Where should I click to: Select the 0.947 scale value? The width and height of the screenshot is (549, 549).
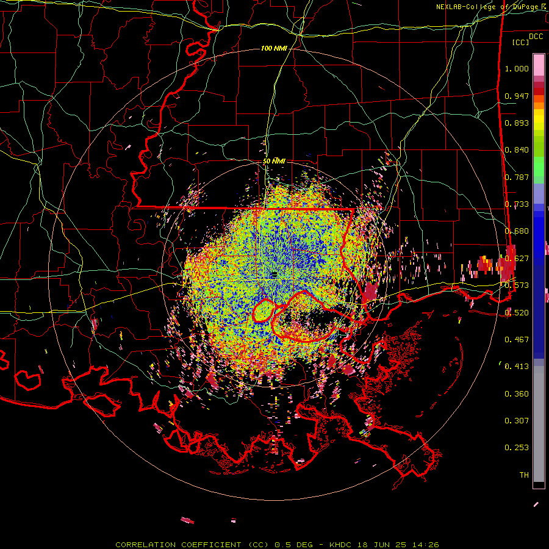pos(517,96)
